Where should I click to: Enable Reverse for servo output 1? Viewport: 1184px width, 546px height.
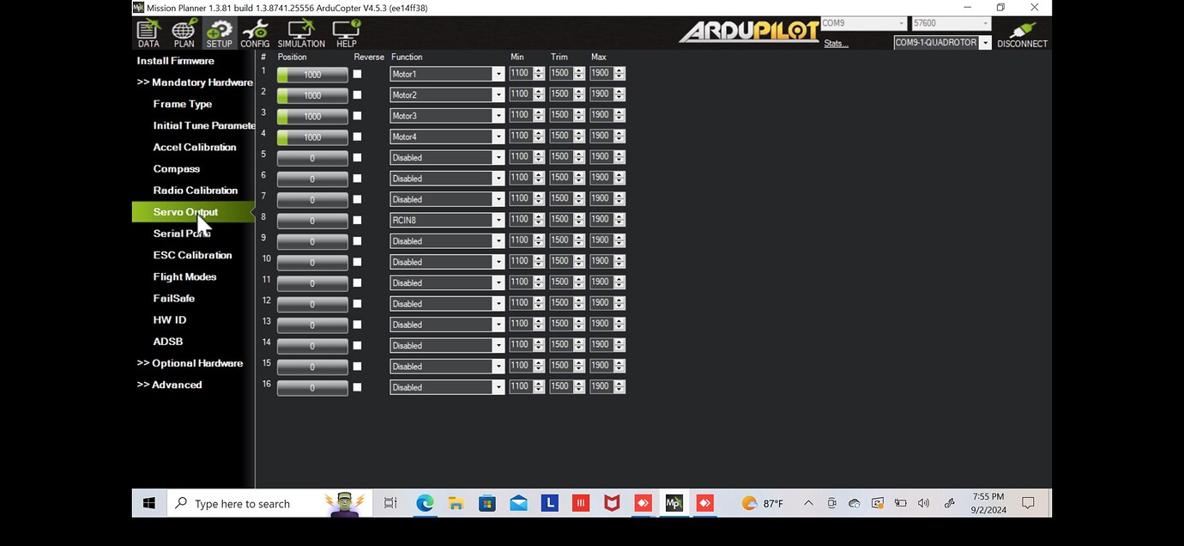click(x=357, y=74)
